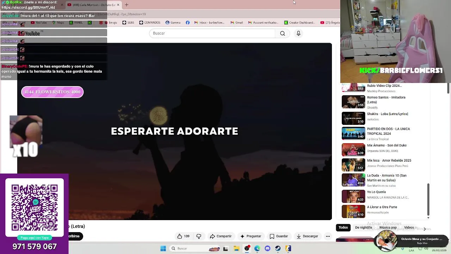This screenshot has height=254, width=451.
Task: Play Mix loca - Amor Rebelde 2025 thumbnail
Action: point(353,164)
